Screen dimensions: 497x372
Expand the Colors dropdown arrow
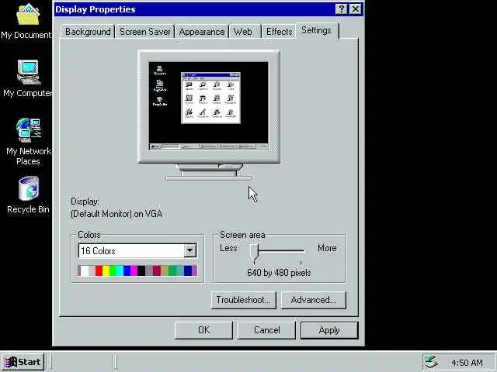pyautogui.click(x=189, y=250)
